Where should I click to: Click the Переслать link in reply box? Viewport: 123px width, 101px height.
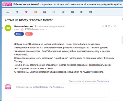(x=58, y=87)
